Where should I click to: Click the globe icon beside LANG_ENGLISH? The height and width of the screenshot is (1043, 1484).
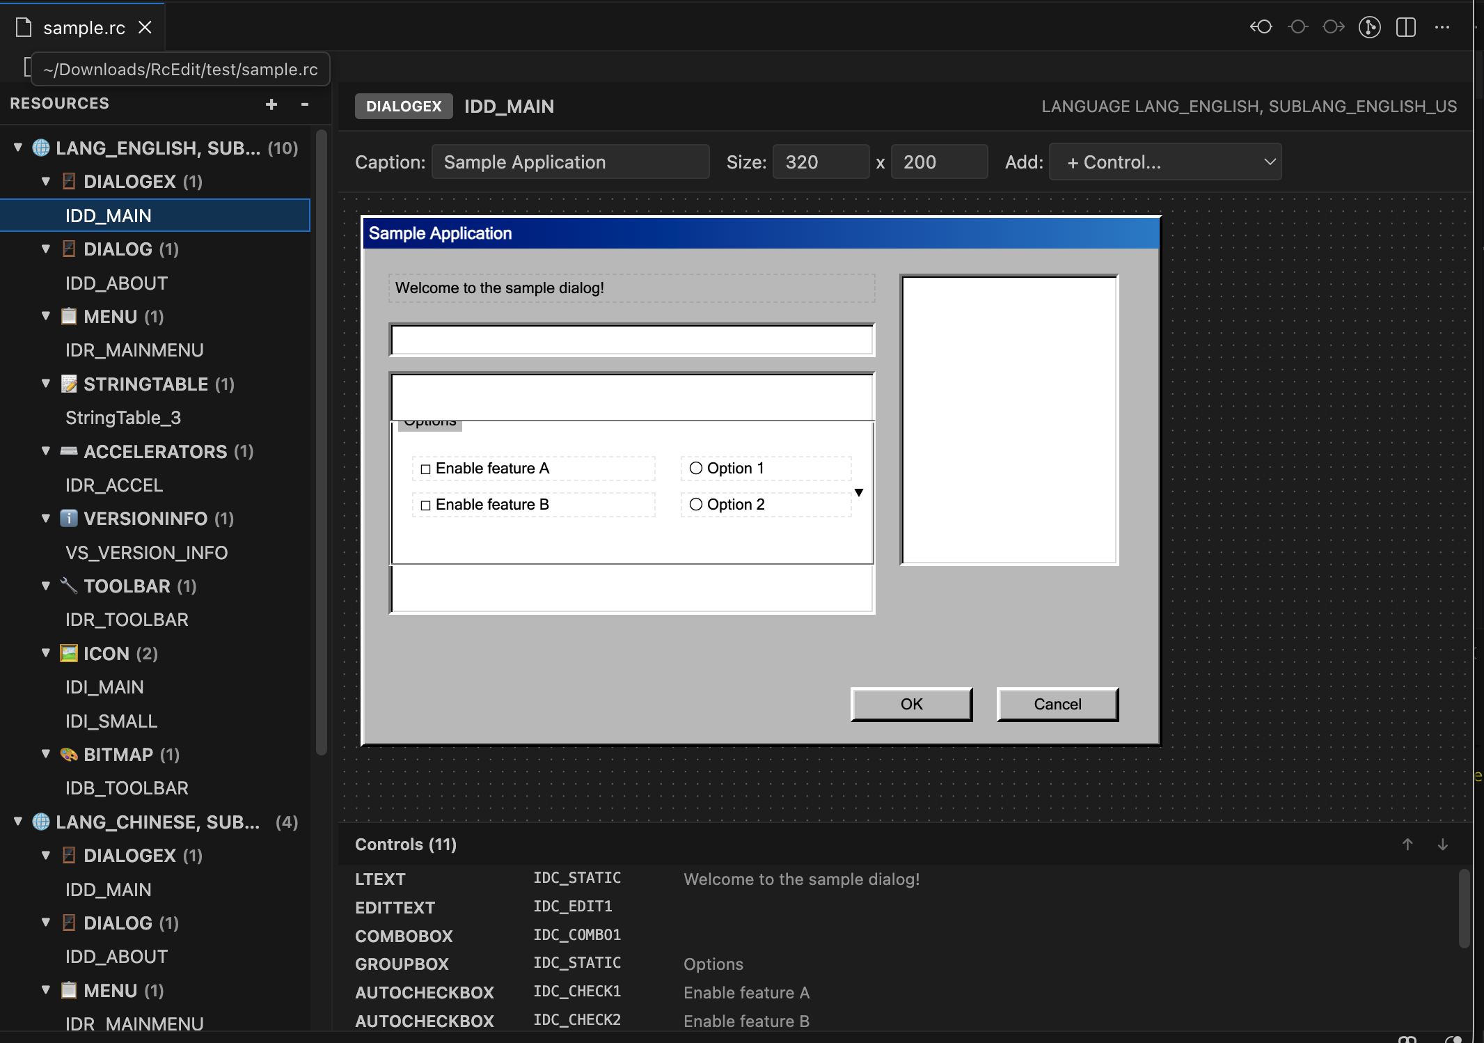click(40, 148)
